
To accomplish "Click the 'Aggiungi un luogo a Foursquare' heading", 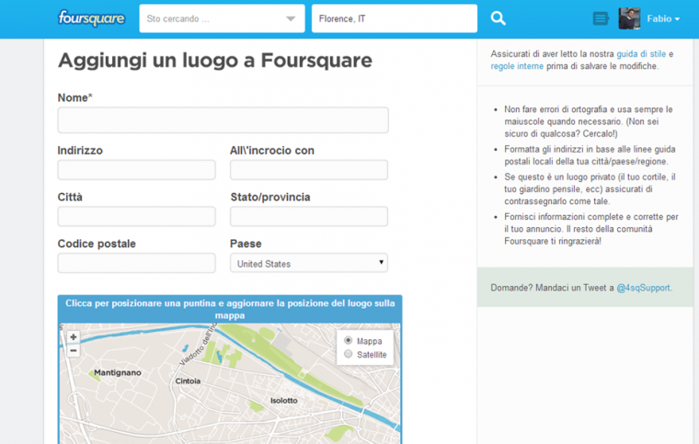I will click(215, 60).
